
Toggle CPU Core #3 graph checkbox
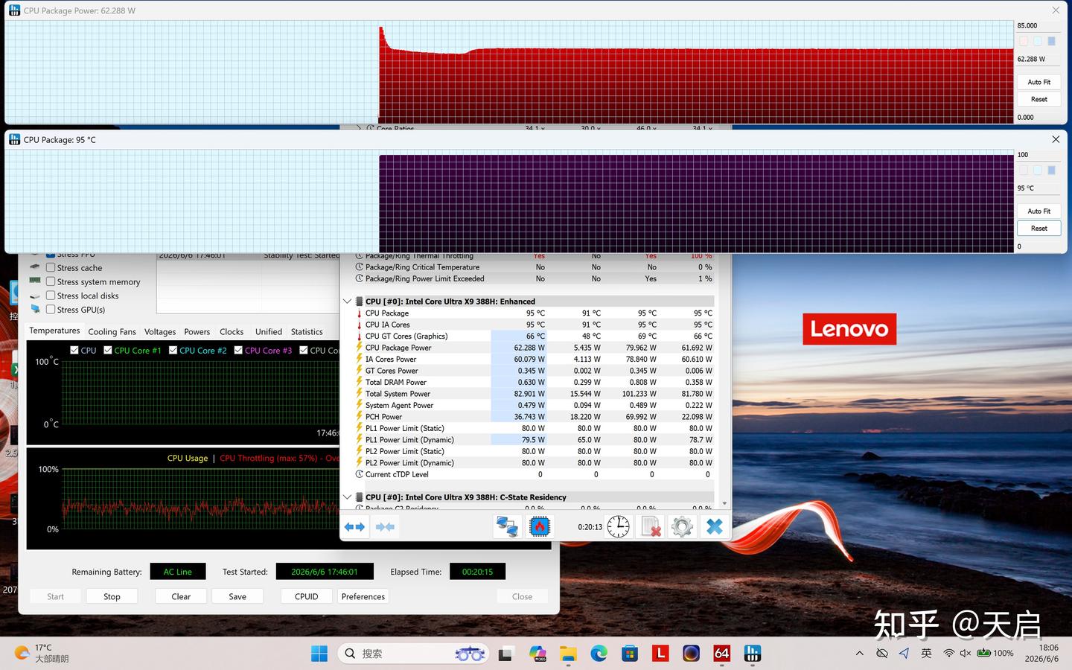tap(238, 350)
